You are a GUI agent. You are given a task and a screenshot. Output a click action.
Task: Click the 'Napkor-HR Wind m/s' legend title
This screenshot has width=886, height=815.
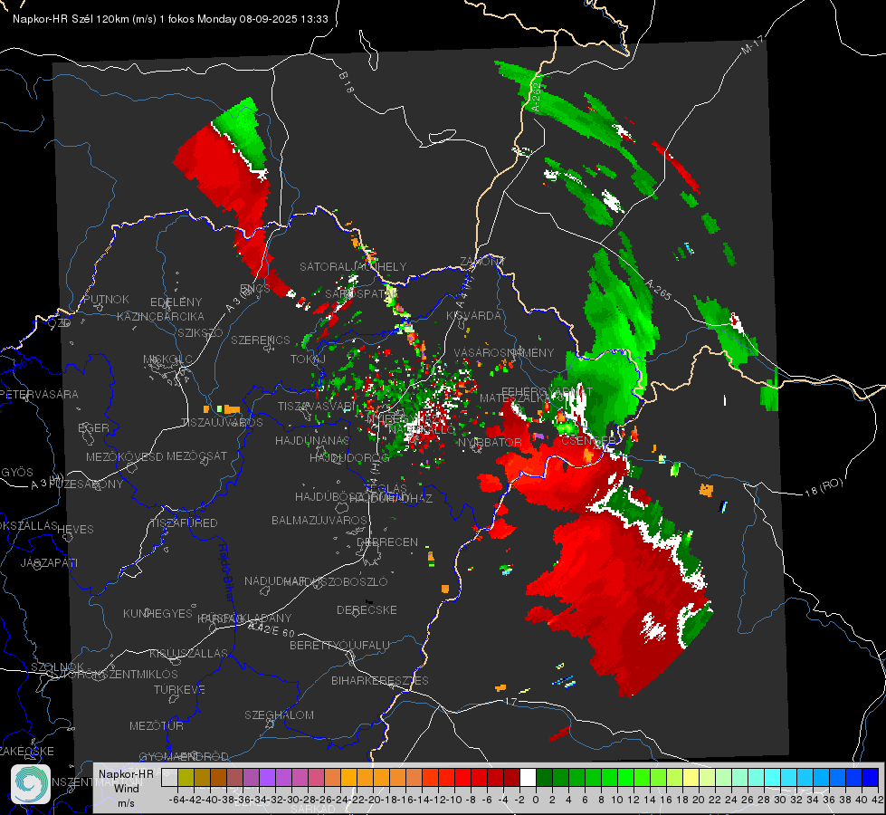click(x=126, y=788)
